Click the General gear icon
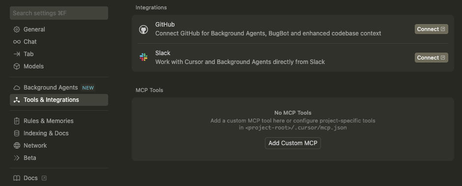This screenshot has width=462, height=186. point(17,30)
